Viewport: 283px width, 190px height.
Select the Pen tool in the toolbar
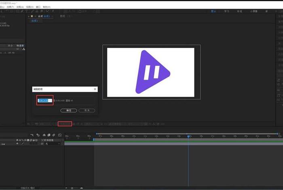pos(22,11)
